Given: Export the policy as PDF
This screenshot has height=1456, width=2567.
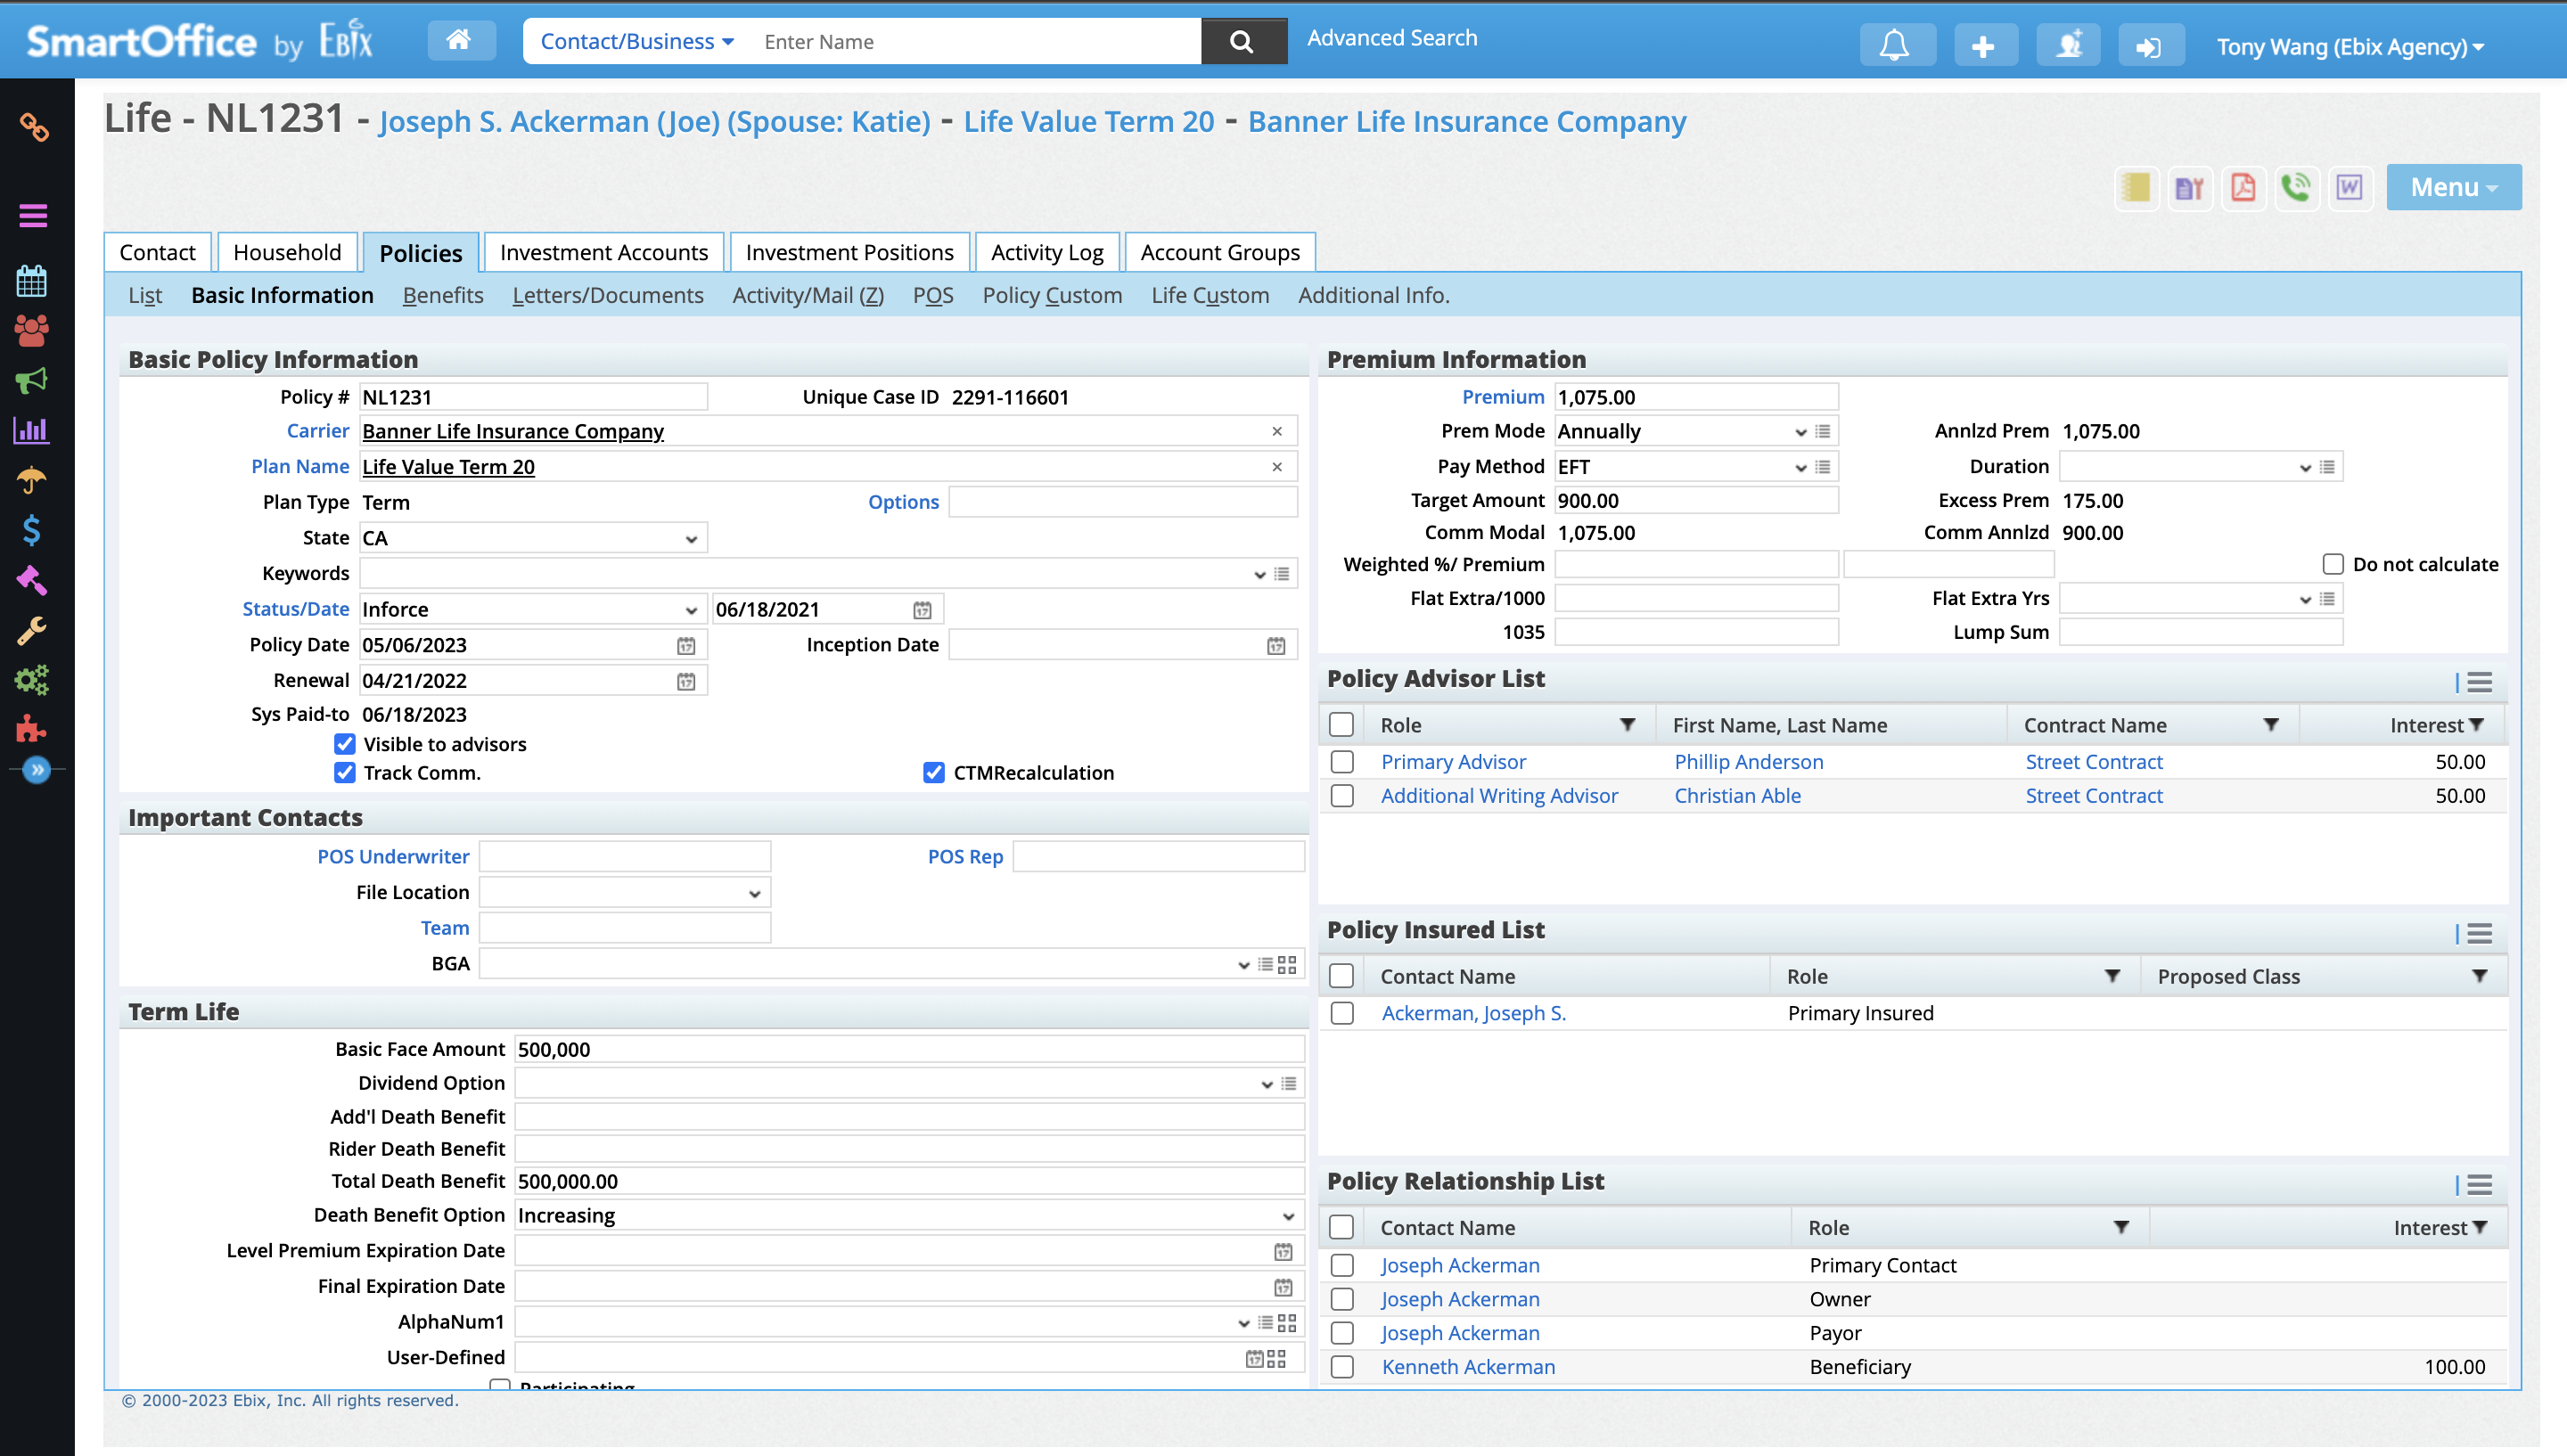Looking at the screenshot, I should (x=2243, y=187).
